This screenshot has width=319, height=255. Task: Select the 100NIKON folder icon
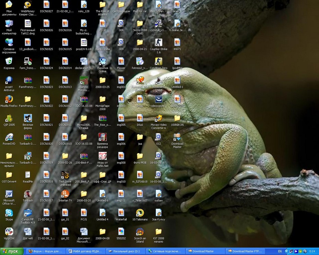tap(177, 120)
